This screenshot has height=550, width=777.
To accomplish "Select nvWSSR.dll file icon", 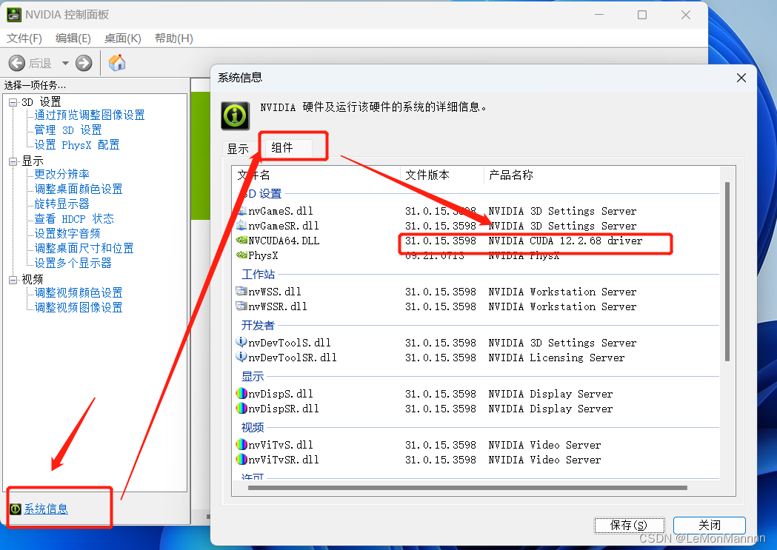I will (x=241, y=306).
